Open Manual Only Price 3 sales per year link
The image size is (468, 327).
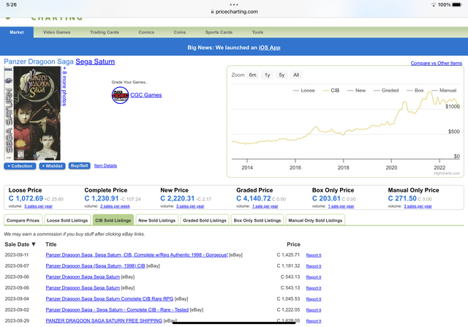pyautogui.click(x=418, y=206)
